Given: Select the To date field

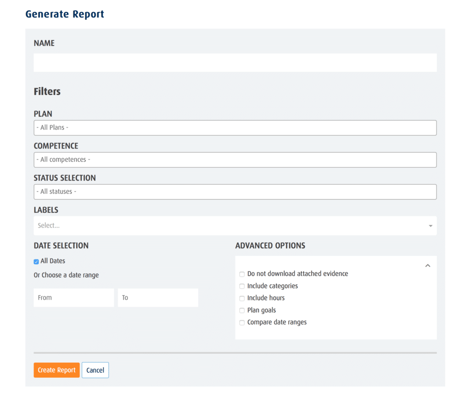Looking at the screenshot, I should coord(158,297).
